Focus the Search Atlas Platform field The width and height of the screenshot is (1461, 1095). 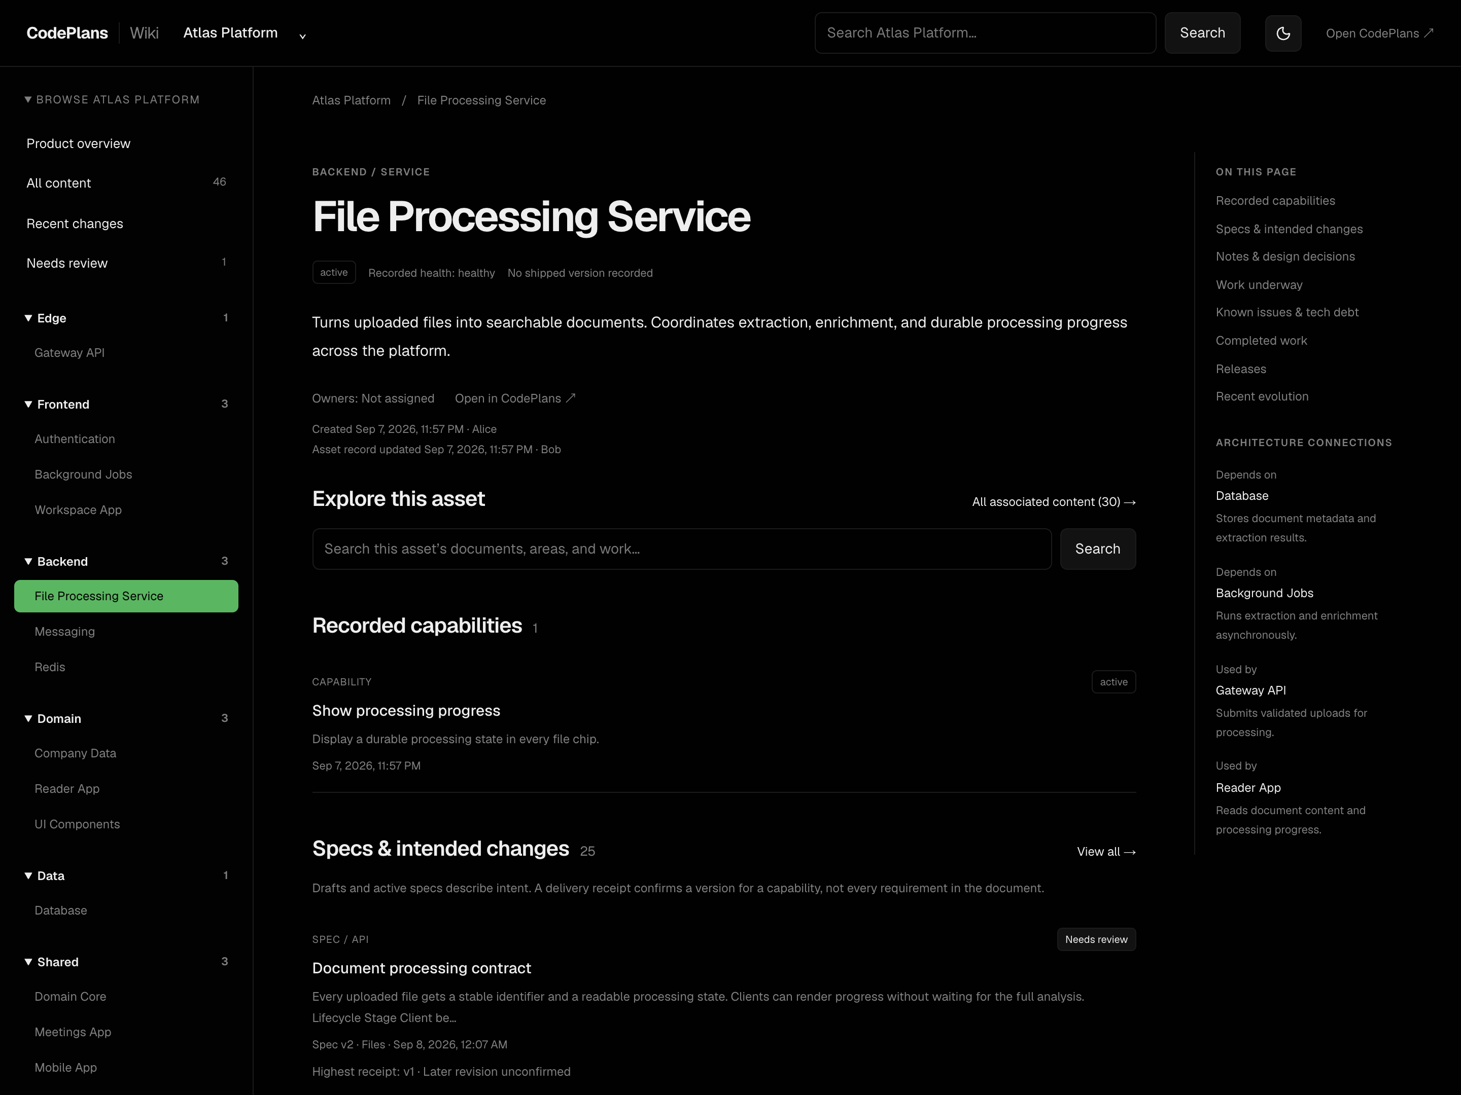coord(985,33)
